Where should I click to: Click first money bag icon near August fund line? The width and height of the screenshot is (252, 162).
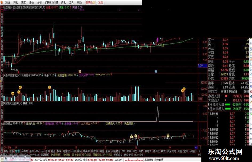(x=132, y=136)
